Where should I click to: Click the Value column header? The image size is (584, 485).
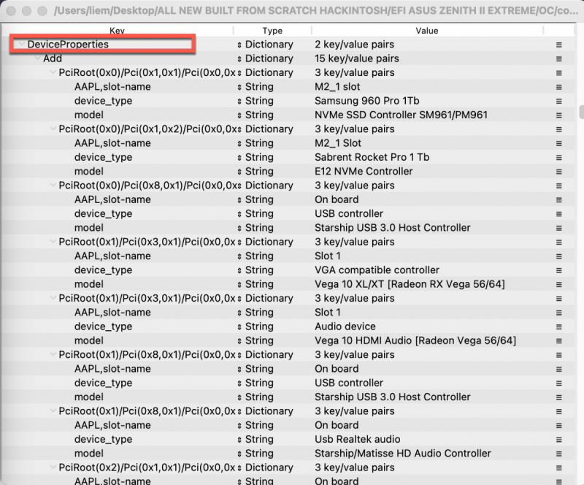pos(427,31)
